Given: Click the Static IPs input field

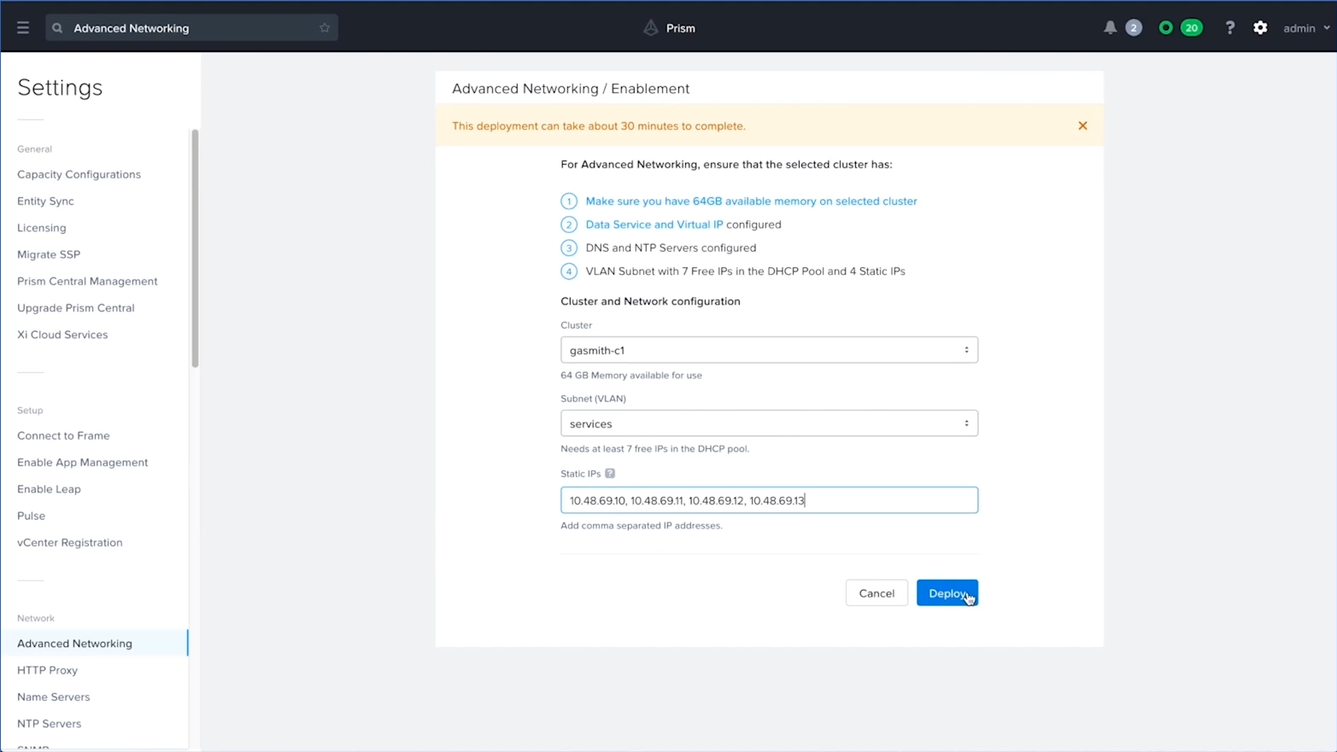Looking at the screenshot, I should click(769, 500).
